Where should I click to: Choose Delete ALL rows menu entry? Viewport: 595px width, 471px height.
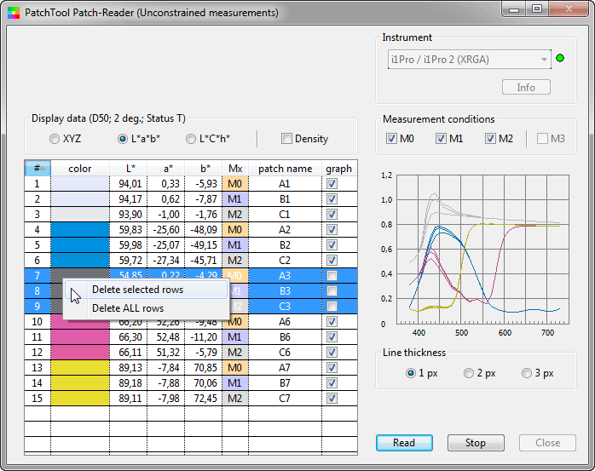pyautogui.click(x=128, y=308)
